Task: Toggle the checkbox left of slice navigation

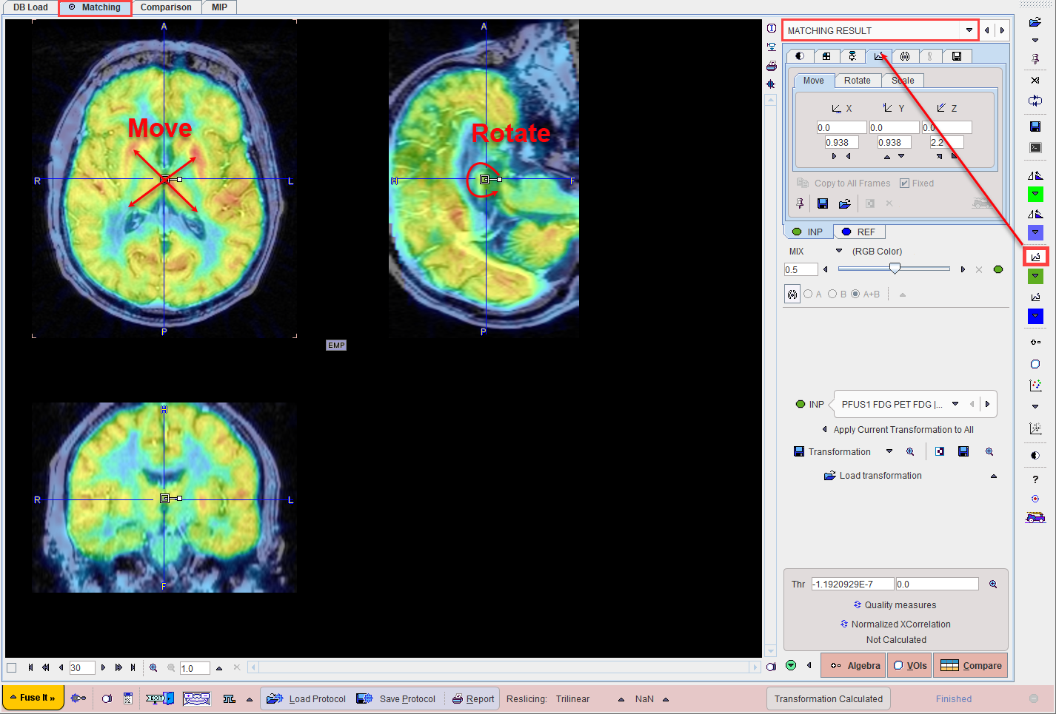Action: tap(11, 667)
